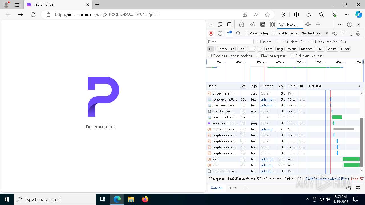This screenshot has width=365, height=205.
Task: Select the favicon.24596a... request row
Action: (283, 117)
